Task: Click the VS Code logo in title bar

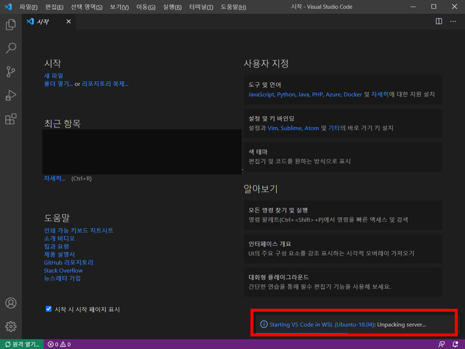Action: tap(8, 6)
